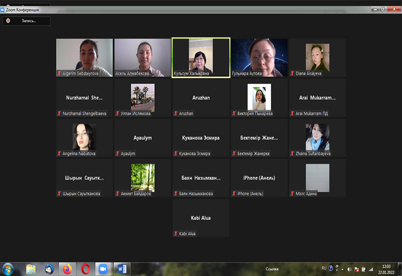Click the Запись recording indicator
The height and width of the screenshot is (276, 402).
[26, 21]
